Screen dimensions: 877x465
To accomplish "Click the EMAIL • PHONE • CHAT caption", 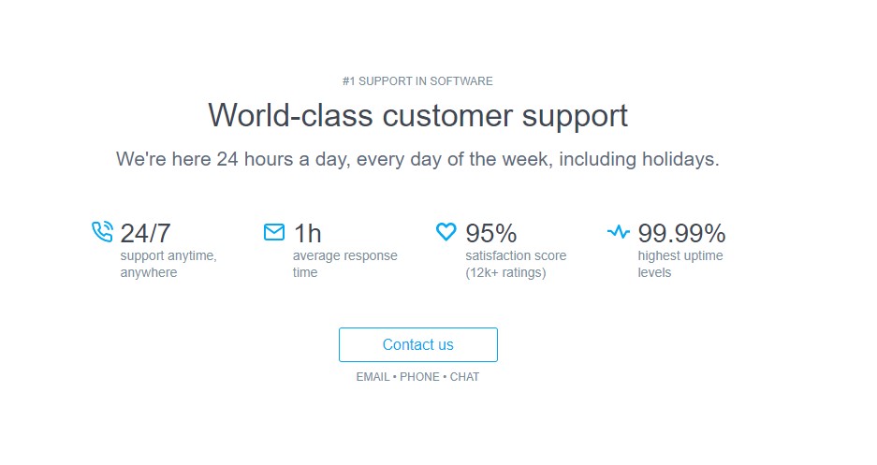I will tap(417, 377).
